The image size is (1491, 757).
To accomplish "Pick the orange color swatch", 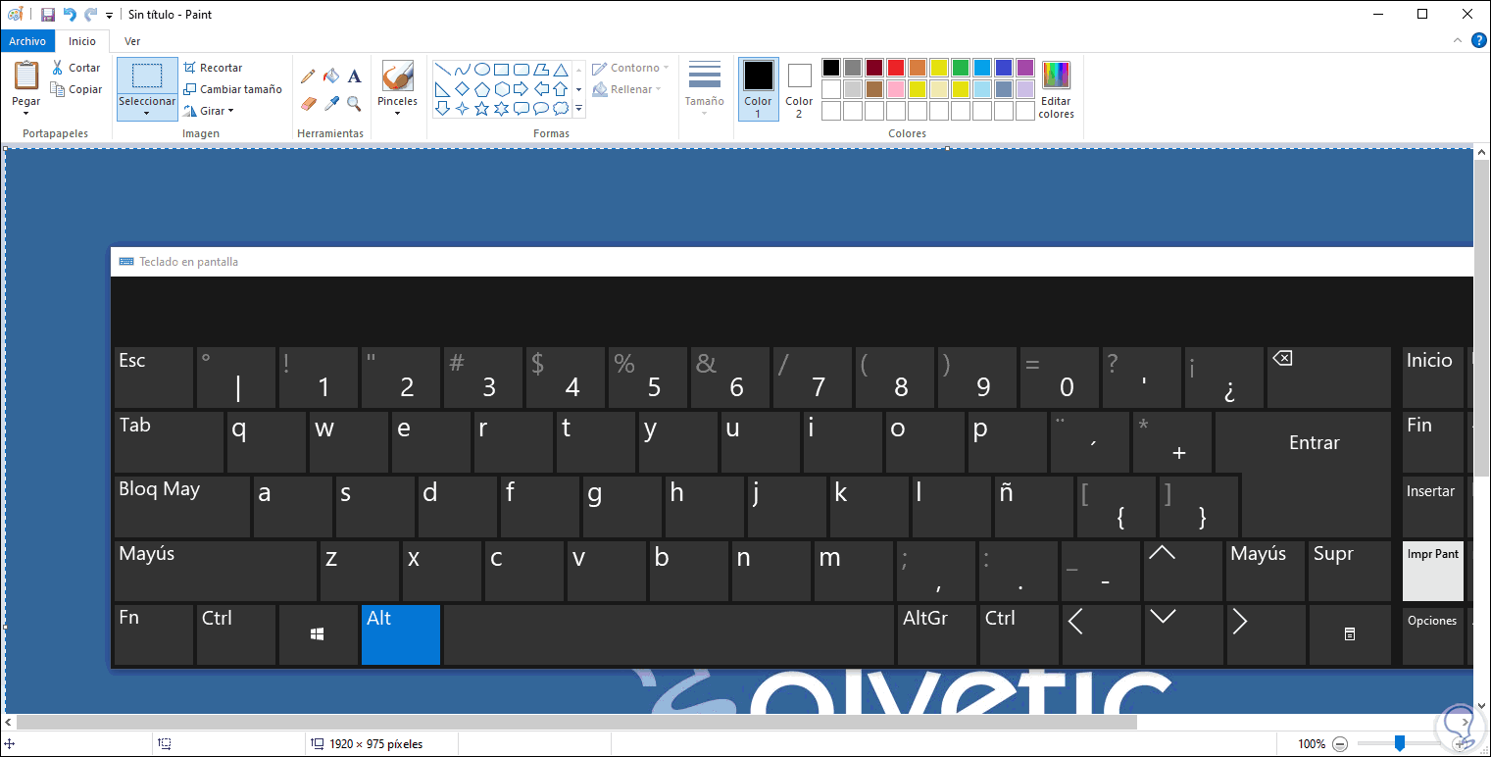I will [918, 68].
